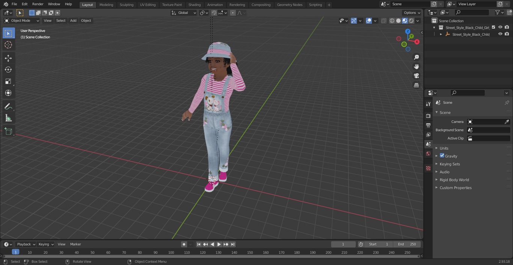Play the animation forward

pos(219,244)
